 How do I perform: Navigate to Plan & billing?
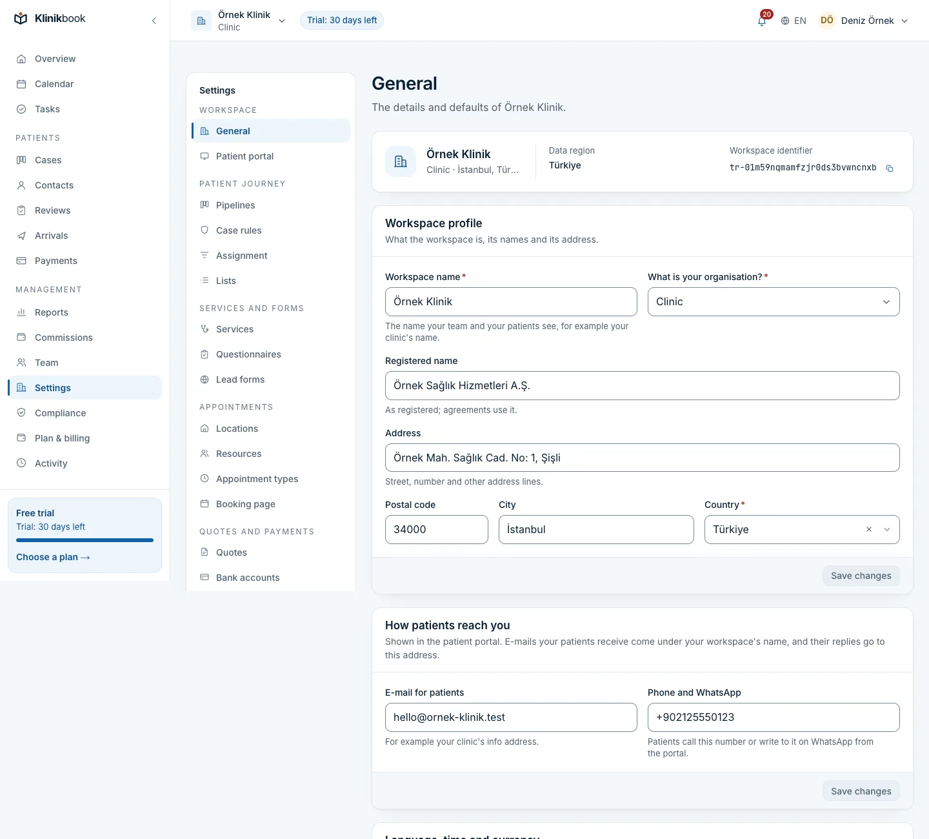(x=85, y=438)
